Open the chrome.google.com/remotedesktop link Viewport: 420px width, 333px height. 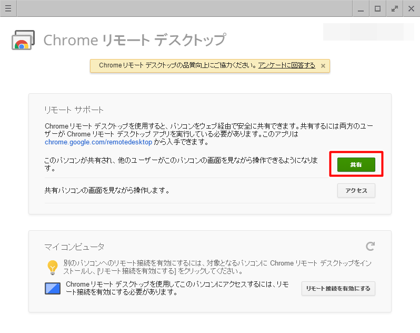coord(98,142)
